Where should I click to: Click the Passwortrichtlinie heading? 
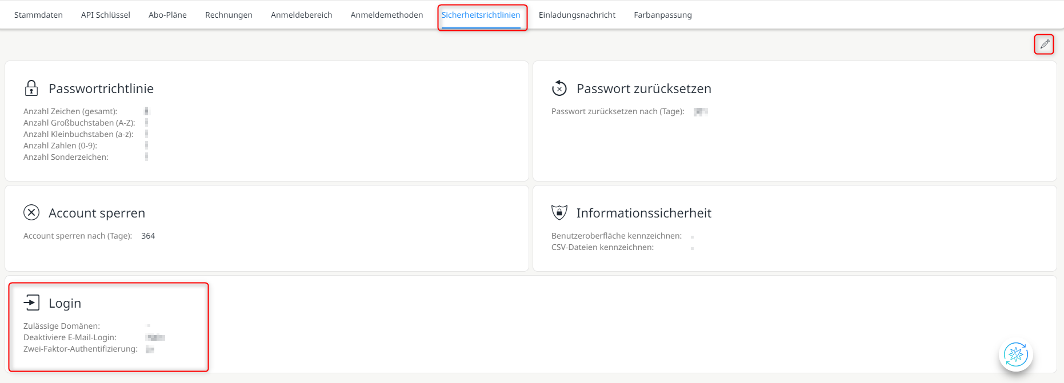coord(101,88)
